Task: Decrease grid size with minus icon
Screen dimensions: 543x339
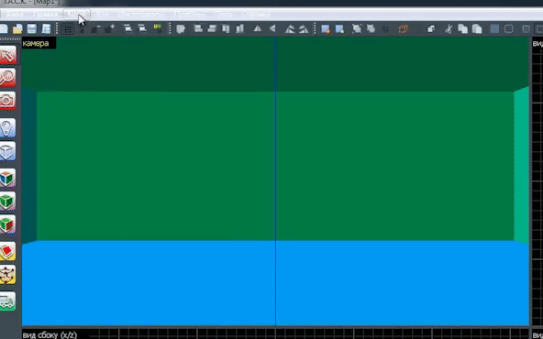Action: point(95,28)
